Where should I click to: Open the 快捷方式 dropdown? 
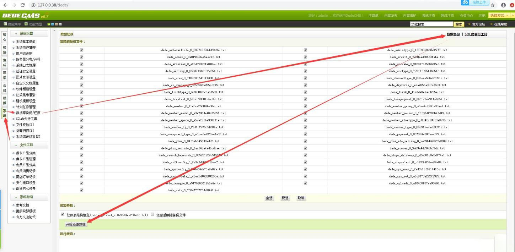point(499,16)
